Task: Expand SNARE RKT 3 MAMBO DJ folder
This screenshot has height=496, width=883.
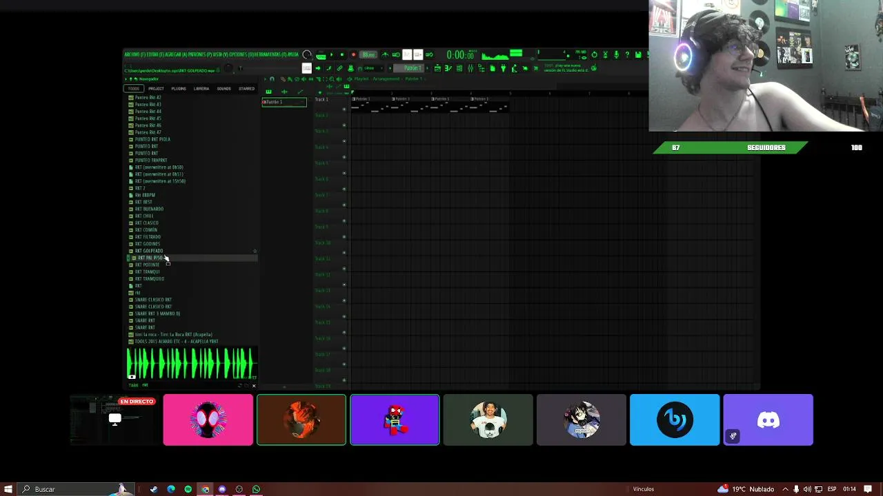Action: click(157, 313)
